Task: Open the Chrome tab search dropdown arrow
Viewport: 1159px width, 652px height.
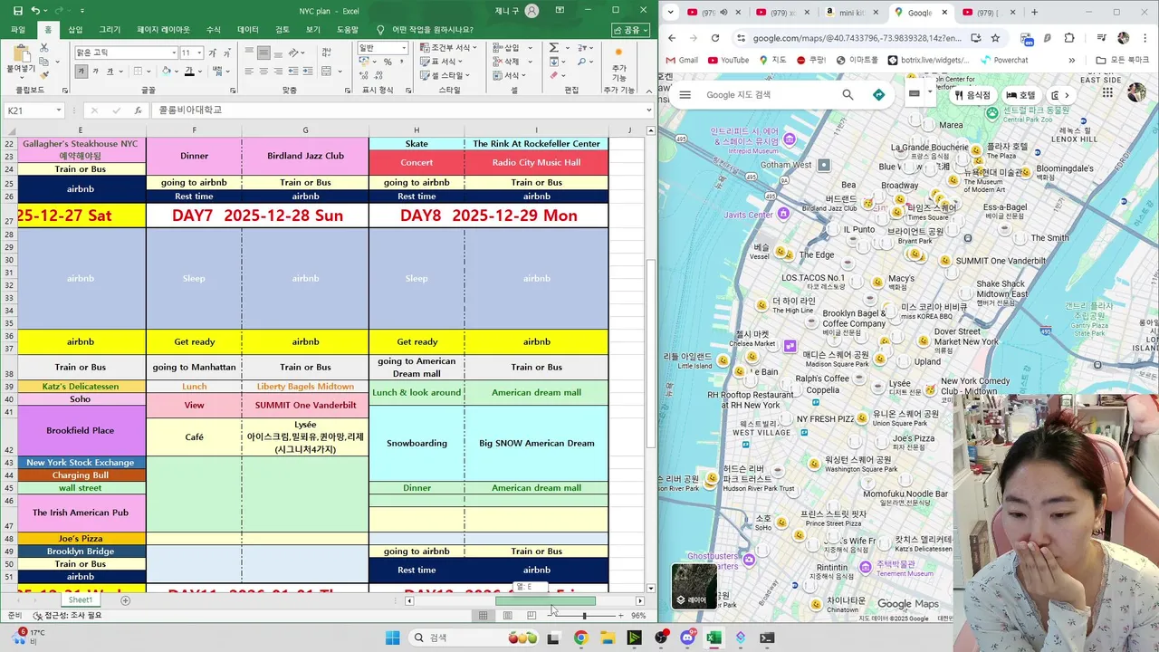Action: 671,12
